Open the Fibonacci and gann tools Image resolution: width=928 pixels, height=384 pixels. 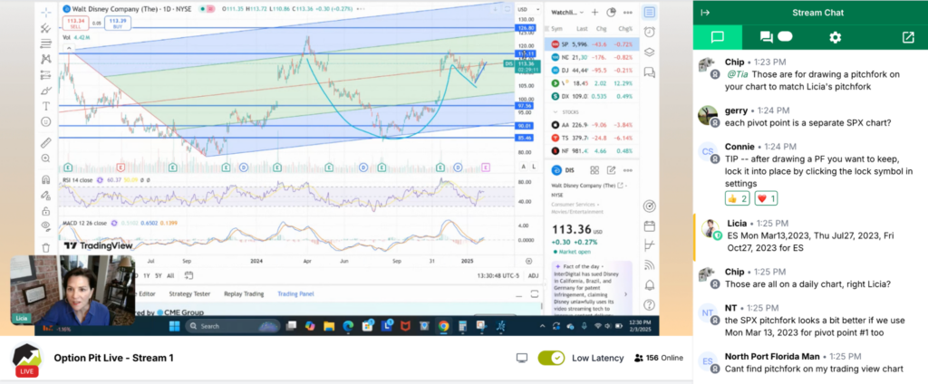pyautogui.click(x=45, y=43)
